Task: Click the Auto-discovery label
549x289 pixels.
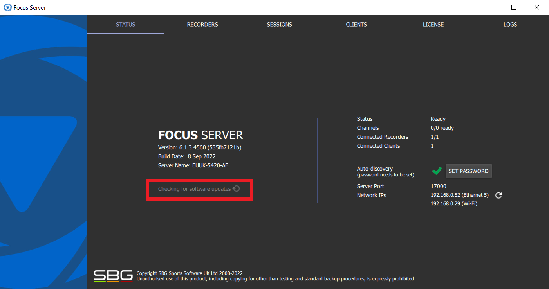Action: click(x=375, y=169)
